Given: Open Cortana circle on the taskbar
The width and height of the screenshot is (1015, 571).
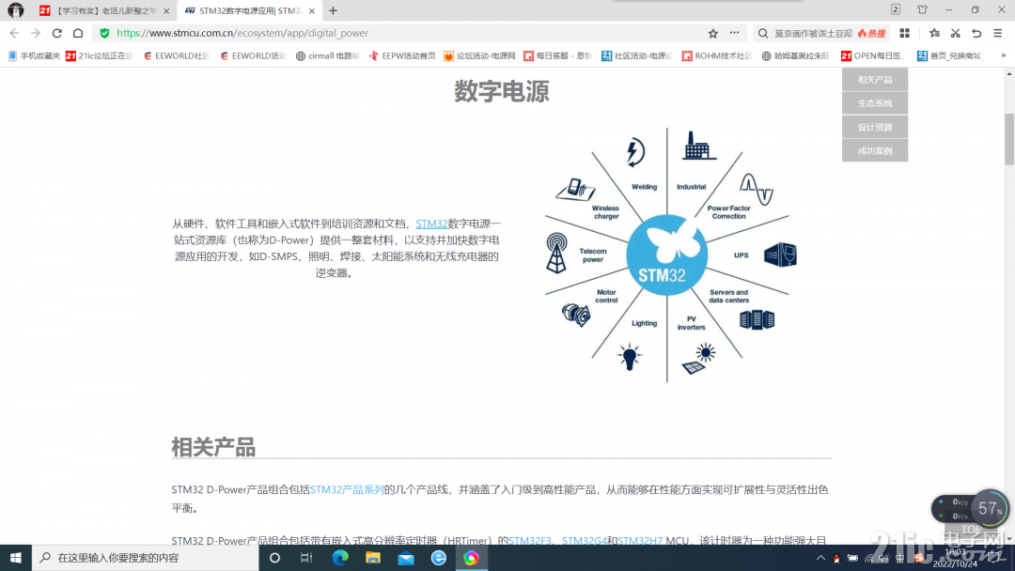Looking at the screenshot, I should [x=274, y=558].
